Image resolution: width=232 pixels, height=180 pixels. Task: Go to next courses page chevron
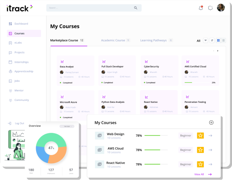coord(218,51)
